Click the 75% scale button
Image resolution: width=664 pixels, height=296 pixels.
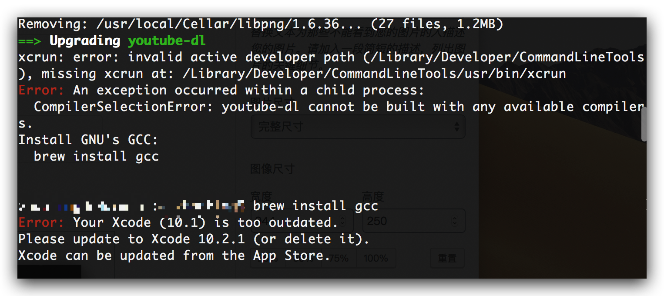point(339,258)
